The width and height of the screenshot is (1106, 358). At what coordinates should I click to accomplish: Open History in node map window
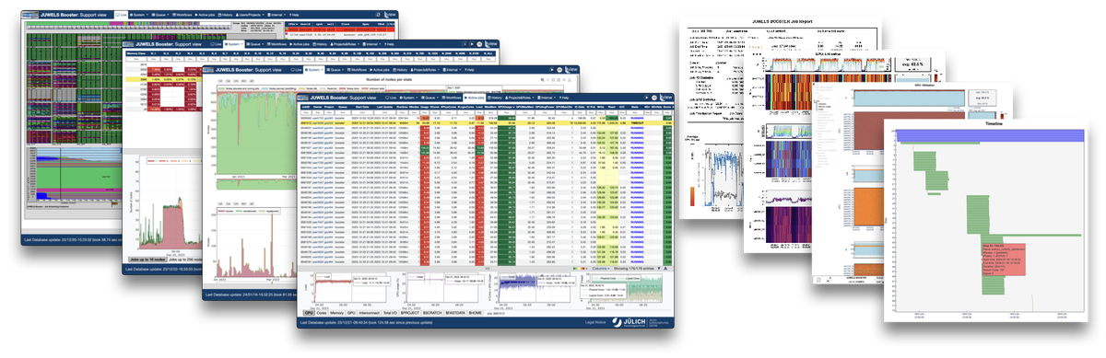(x=225, y=15)
